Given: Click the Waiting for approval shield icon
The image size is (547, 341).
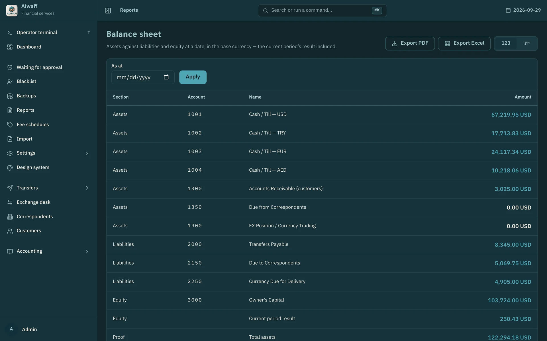Looking at the screenshot, I should tap(10, 67).
